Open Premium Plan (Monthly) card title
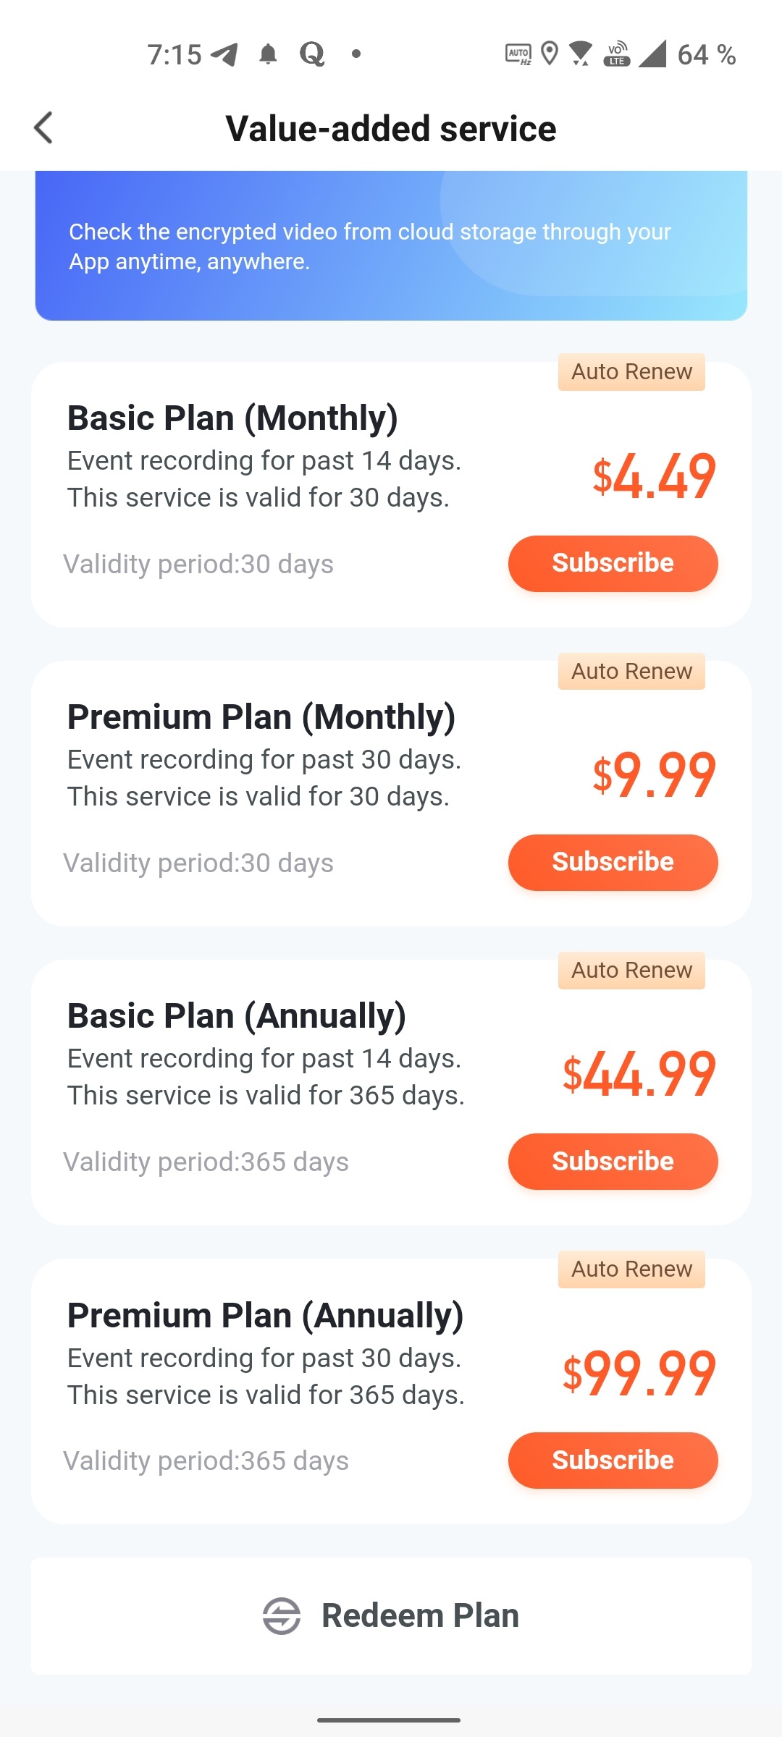This screenshot has width=782, height=1737. [x=261, y=717]
